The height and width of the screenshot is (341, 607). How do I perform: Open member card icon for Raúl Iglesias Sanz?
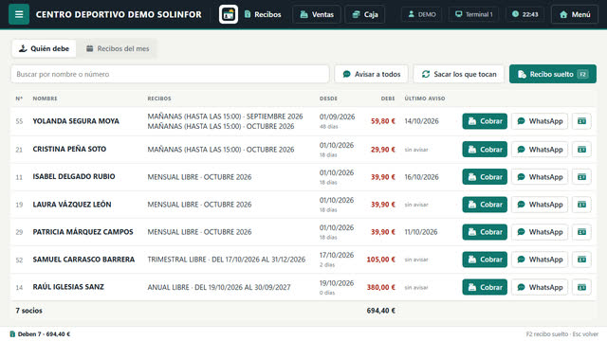click(x=581, y=287)
